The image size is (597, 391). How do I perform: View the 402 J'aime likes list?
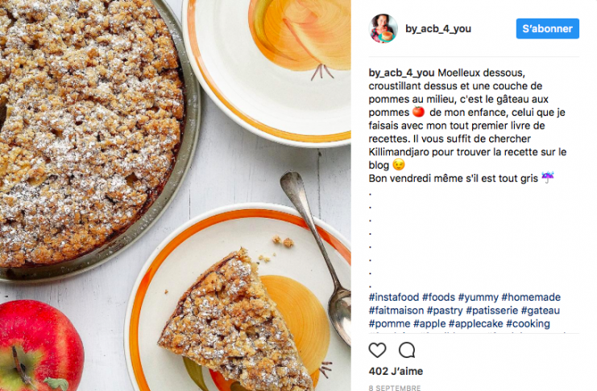tap(396, 371)
